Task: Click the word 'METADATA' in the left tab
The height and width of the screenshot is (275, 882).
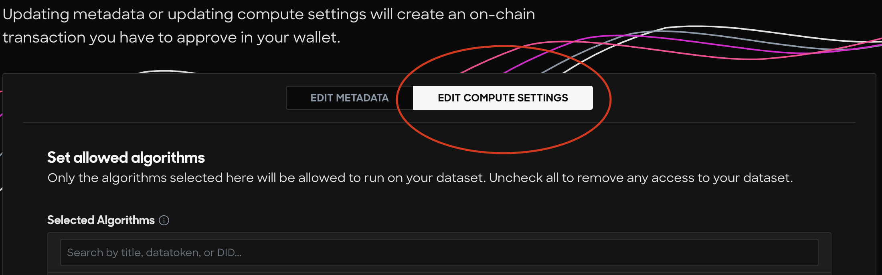Action: [x=362, y=98]
